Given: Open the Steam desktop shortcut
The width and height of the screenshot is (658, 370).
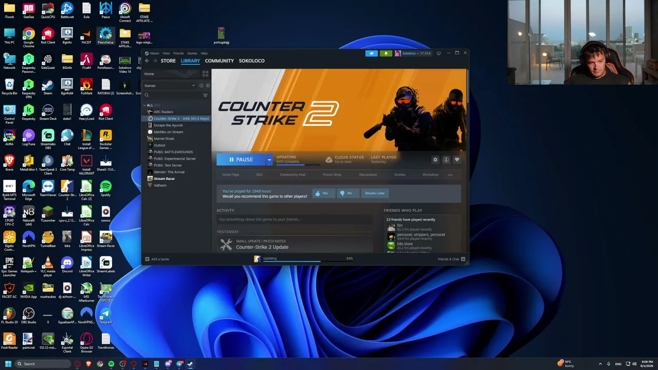Looking at the screenshot, I should click(48, 86).
